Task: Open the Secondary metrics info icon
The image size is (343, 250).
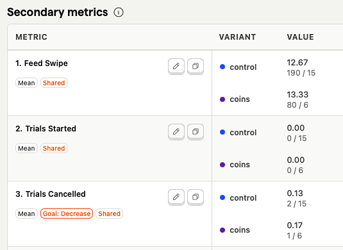Action: click(x=119, y=12)
